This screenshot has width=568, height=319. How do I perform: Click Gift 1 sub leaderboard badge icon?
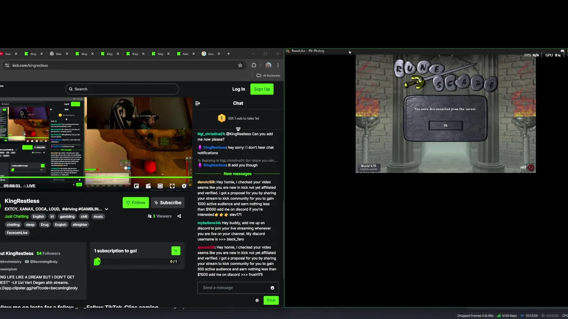pyautogui.click(x=221, y=118)
